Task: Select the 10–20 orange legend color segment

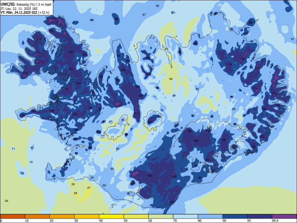Action: tap(37, 216)
